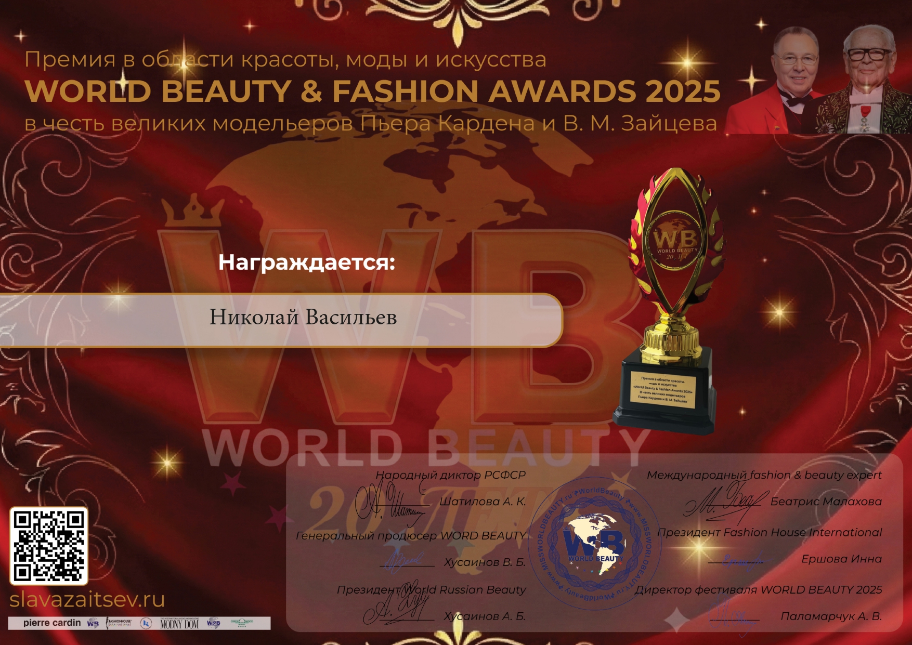Click the golden trophy image
The width and height of the screenshot is (912, 645).
(671, 301)
